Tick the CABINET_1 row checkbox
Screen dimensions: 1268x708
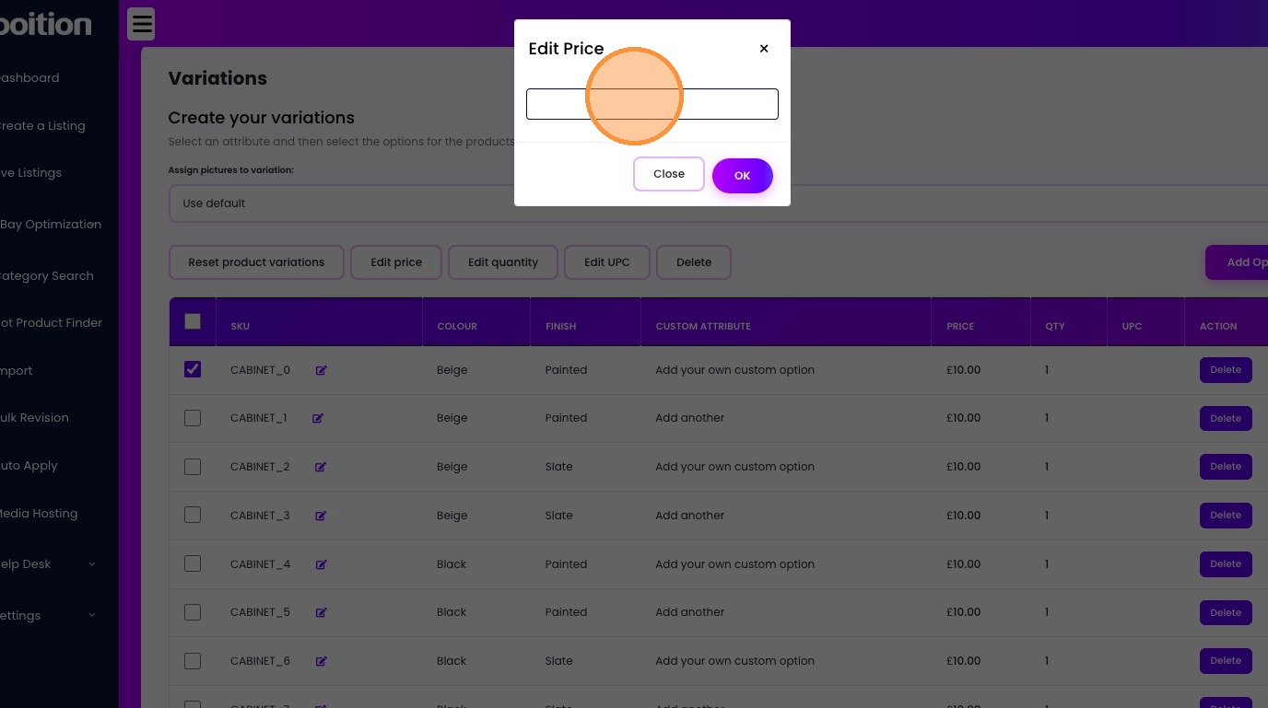(x=193, y=418)
